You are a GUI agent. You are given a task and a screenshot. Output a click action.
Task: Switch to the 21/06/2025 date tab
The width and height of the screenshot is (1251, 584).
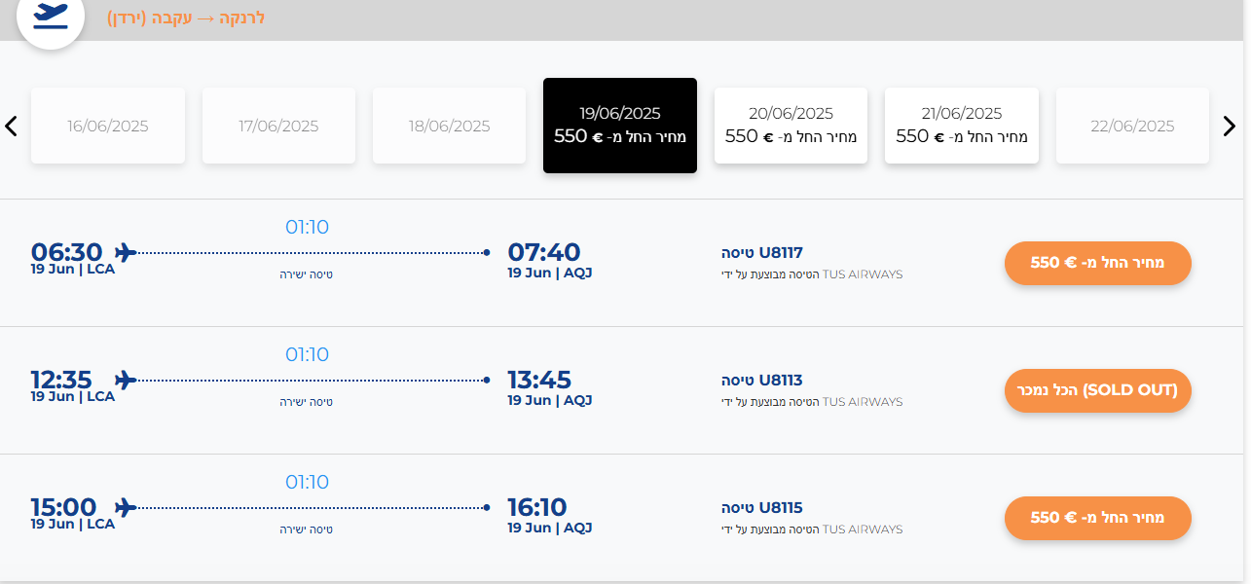coord(962,126)
